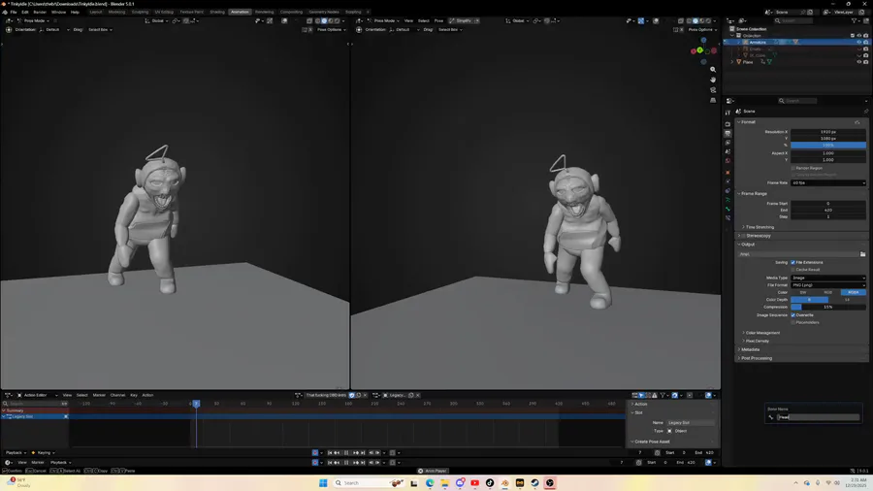The width and height of the screenshot is (873, 491).
Task: Toggle the Placeholders checkbox
Action: (x=793, y=322)
